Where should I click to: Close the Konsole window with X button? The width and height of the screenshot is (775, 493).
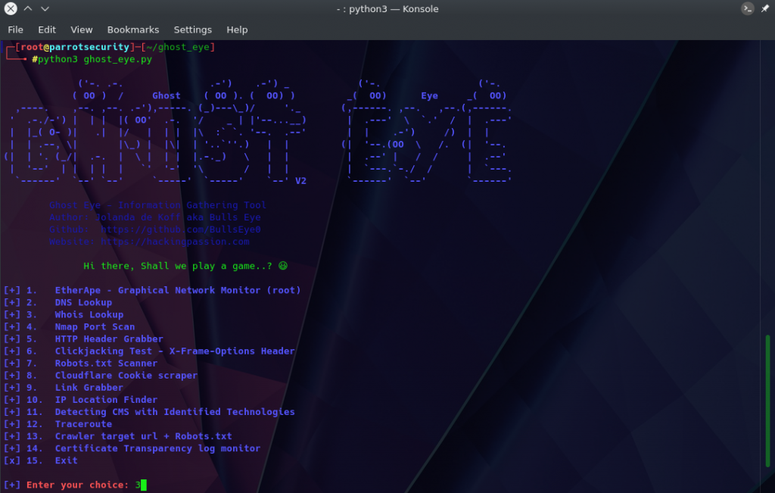11,8
